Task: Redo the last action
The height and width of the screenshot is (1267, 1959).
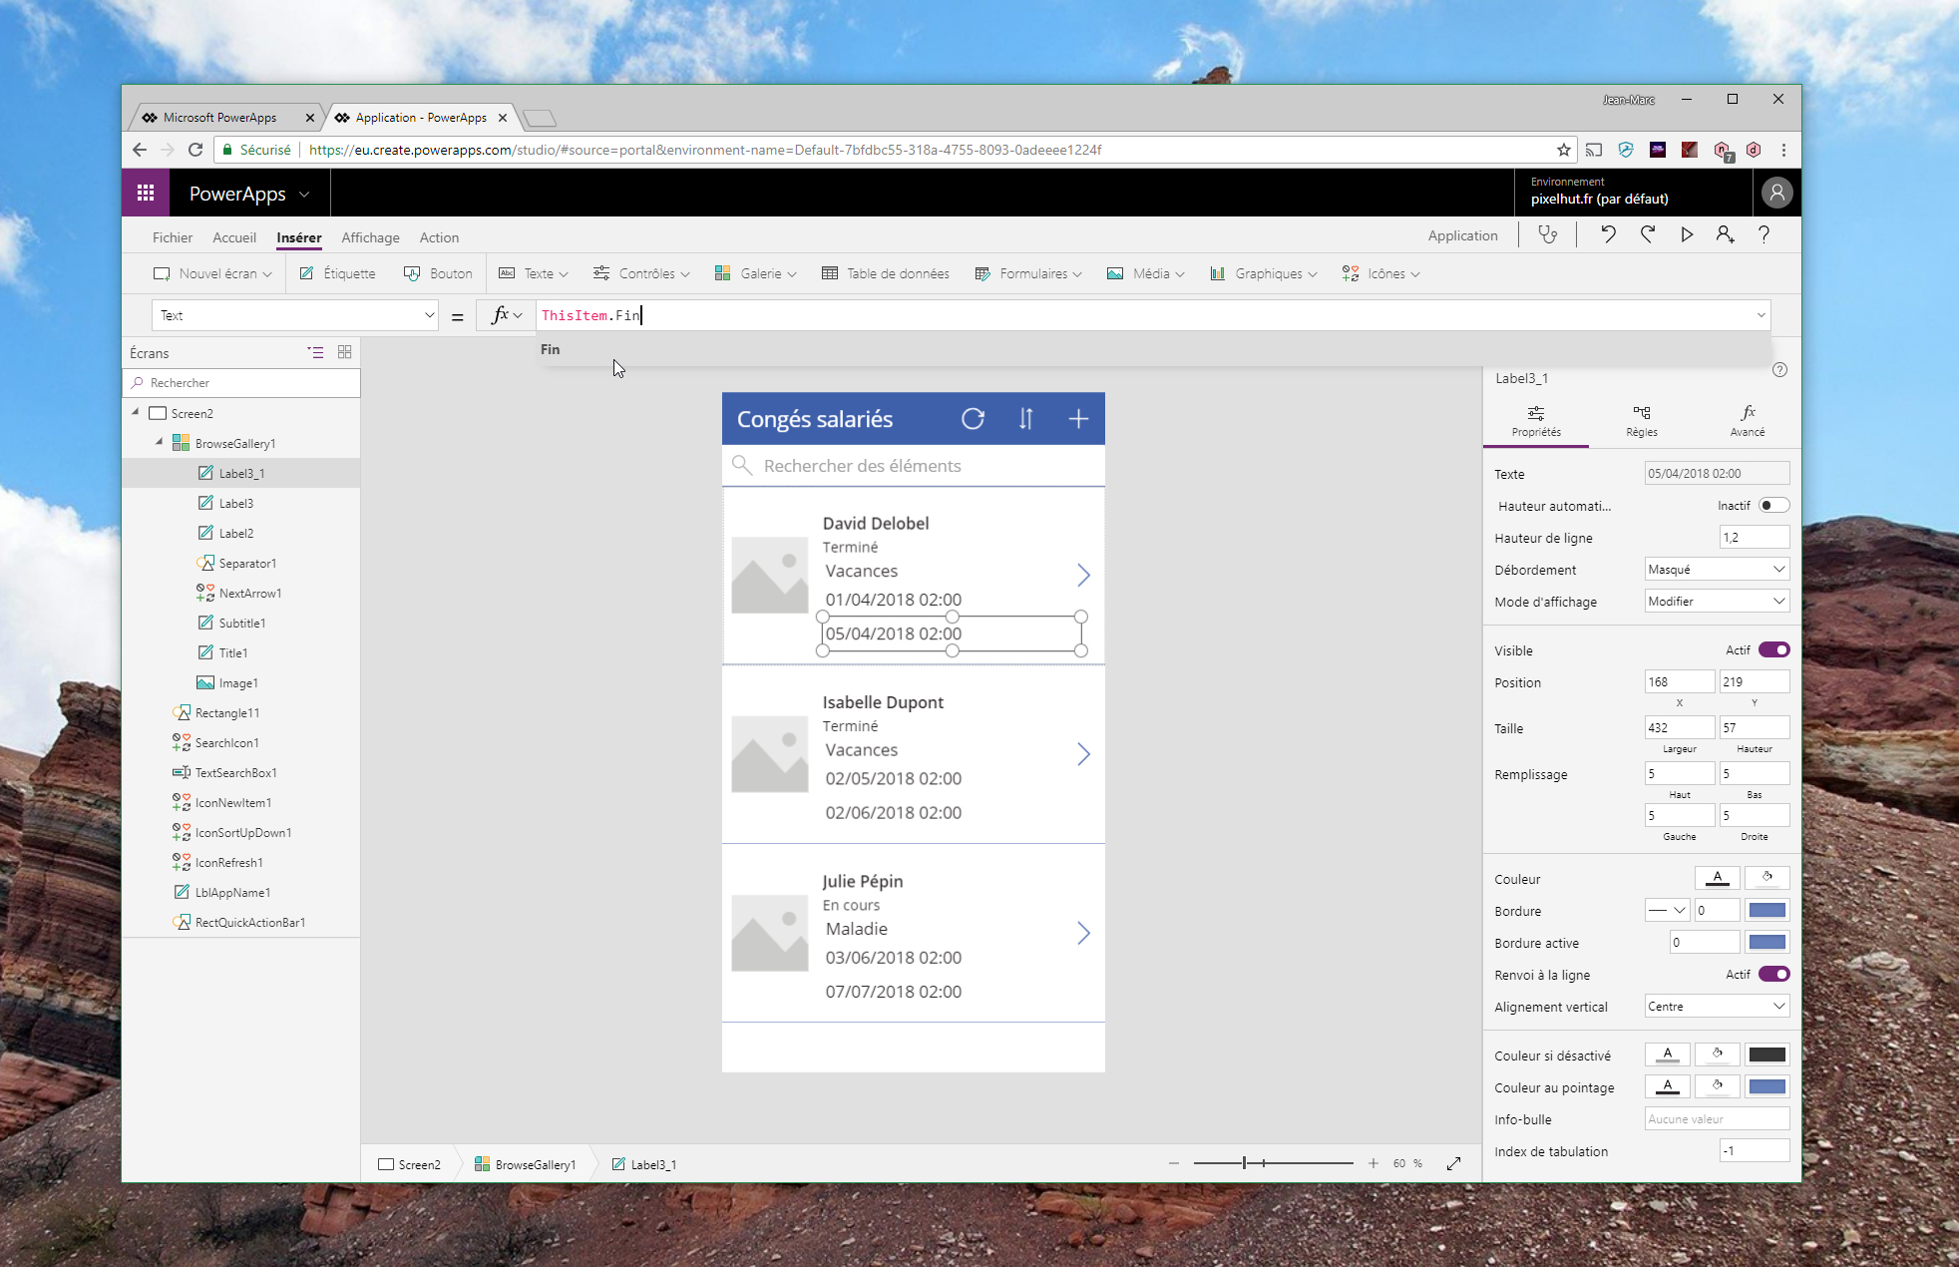Action: click(x=1648, y=235)
